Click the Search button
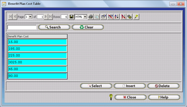This screenshot has height=107, width=187. (54, 27)
